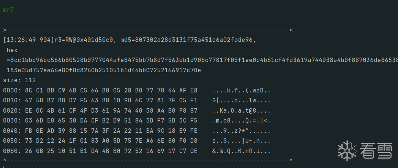Click the 0050: offset row label
This screenshot has width=398, height=168.
click(11, 140)
